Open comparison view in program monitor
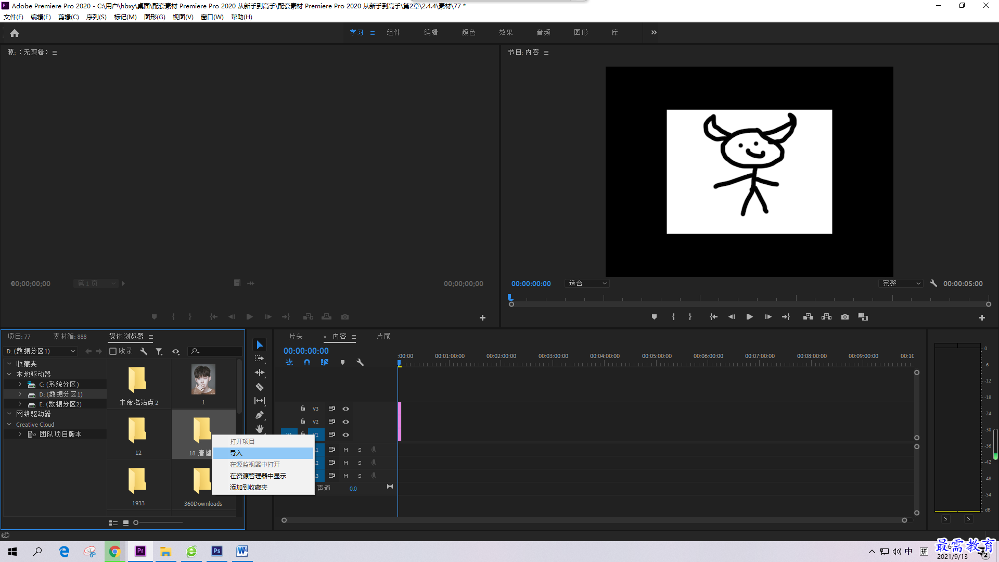This screenshot has width=999, height=562. coord(863,317)
